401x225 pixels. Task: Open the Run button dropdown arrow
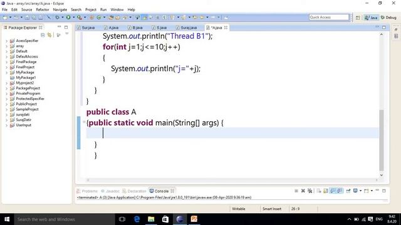(x=73, y=17)
